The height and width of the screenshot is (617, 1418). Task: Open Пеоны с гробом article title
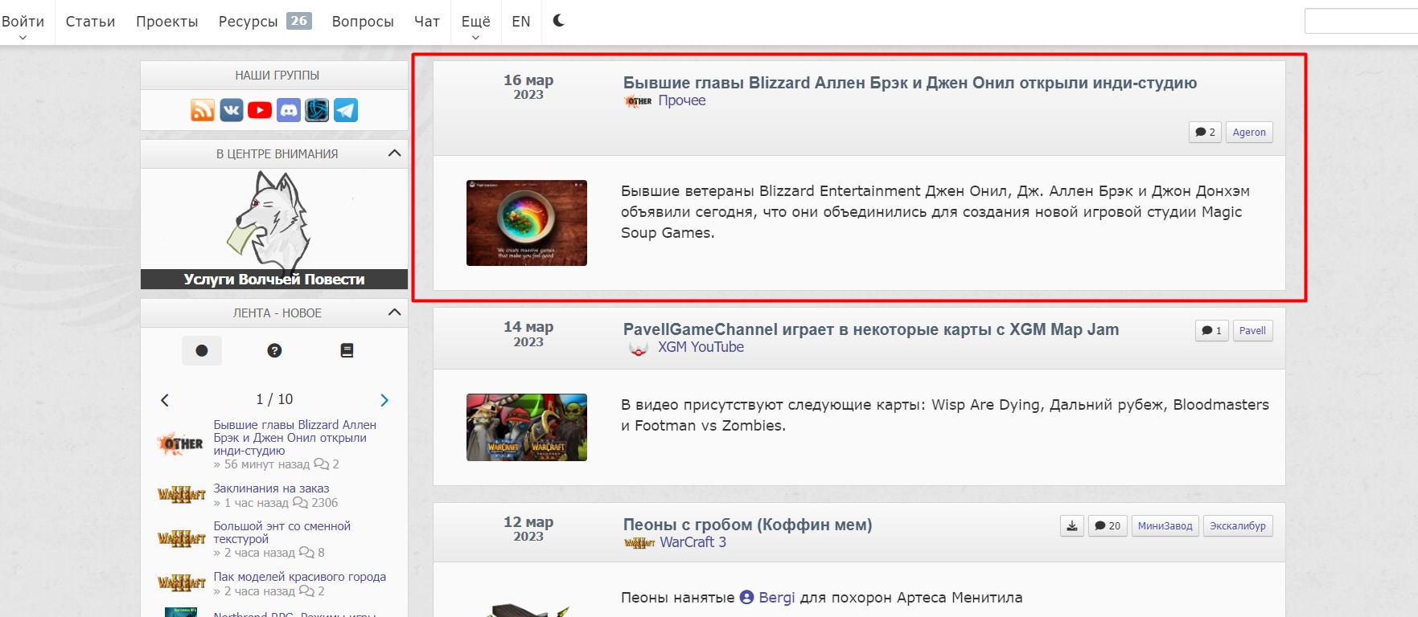pyautogui.click(x=747, y=525)
